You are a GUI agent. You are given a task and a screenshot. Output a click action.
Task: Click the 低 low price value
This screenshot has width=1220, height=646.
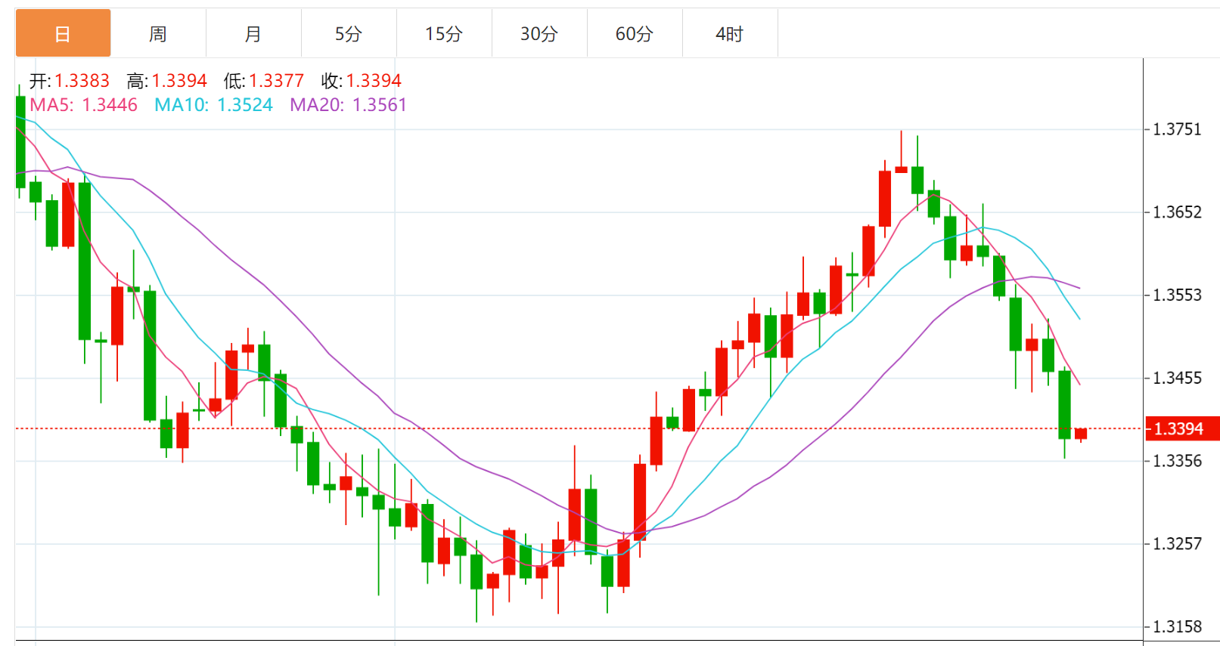276,81
